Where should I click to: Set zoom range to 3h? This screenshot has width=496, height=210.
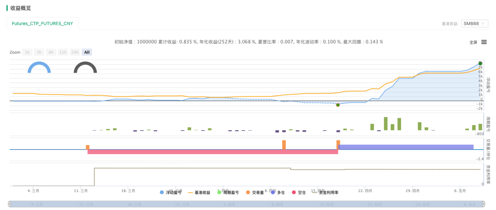[x=39, y=52]
